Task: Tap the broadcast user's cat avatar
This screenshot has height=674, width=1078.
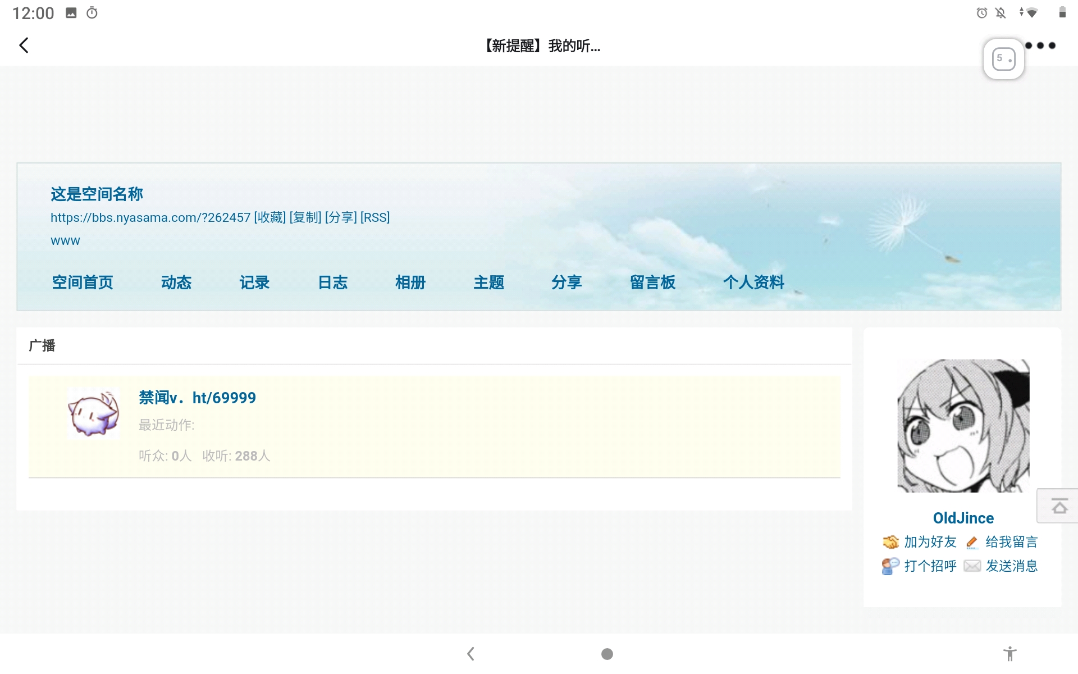Action: (93, 414)
